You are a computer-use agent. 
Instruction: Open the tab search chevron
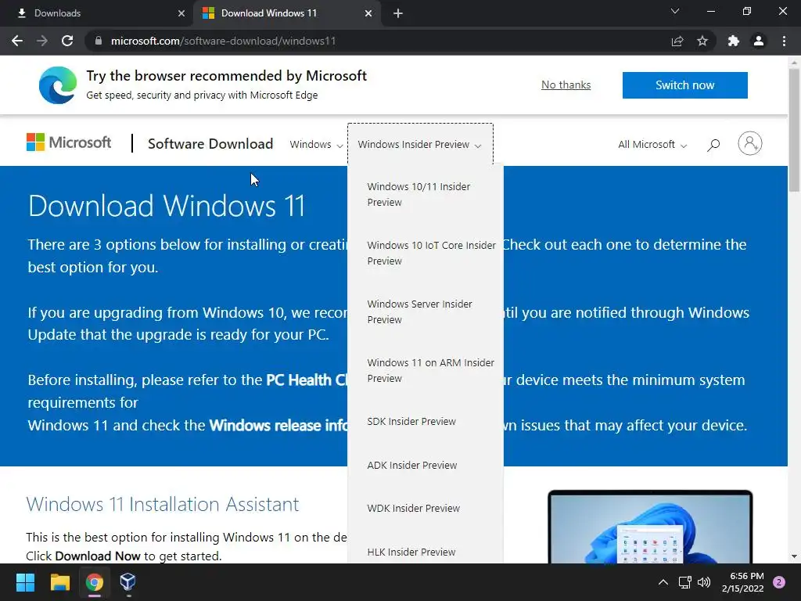tap(675, 11)
